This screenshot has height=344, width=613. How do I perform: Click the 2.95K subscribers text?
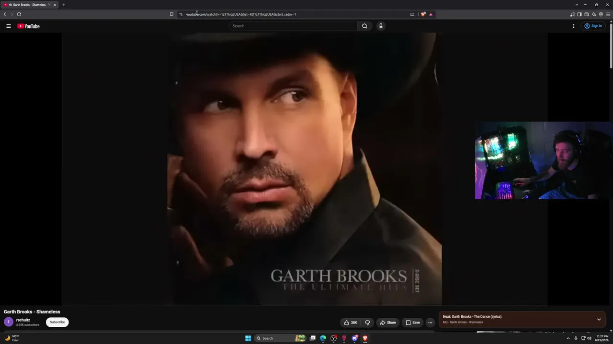tap(28, 325)
